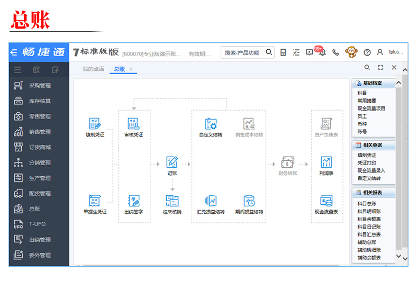Open 订货商城 in the sidebar
The height and width of the screenshot is (281, 418).
point(39,147)
